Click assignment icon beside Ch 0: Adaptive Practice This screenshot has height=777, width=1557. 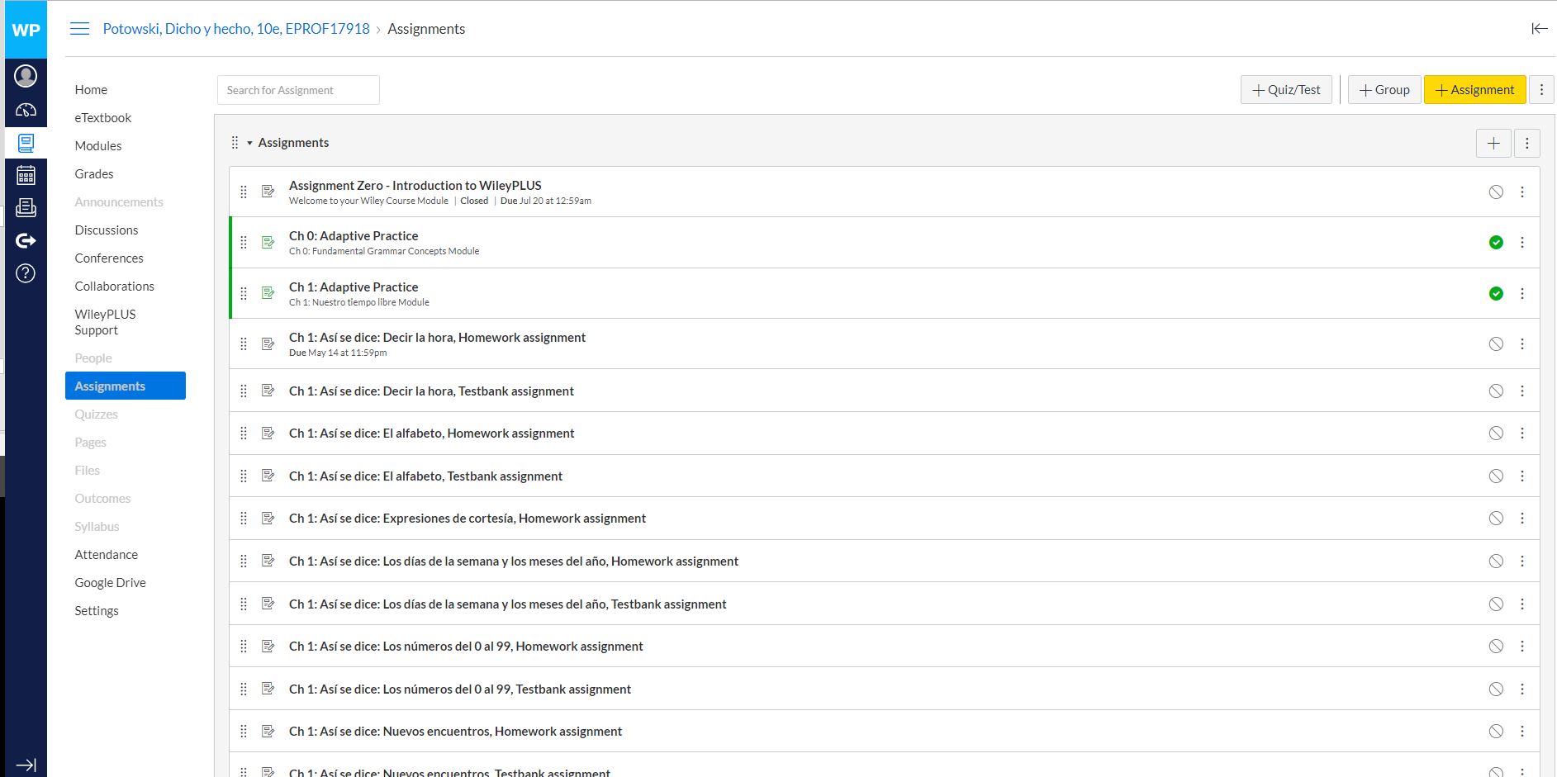[x=268, y=242]
